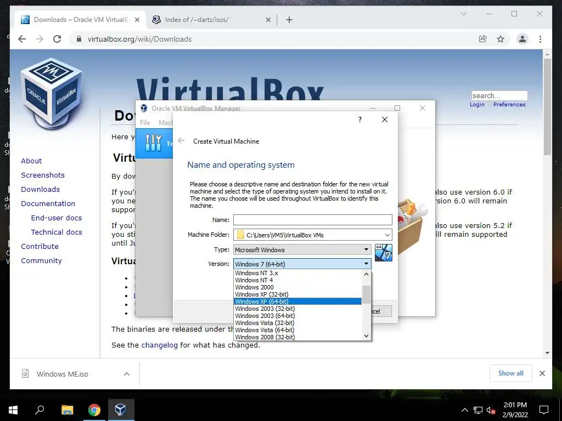Open Preferences link on webpage

click(x=509, y=105)
